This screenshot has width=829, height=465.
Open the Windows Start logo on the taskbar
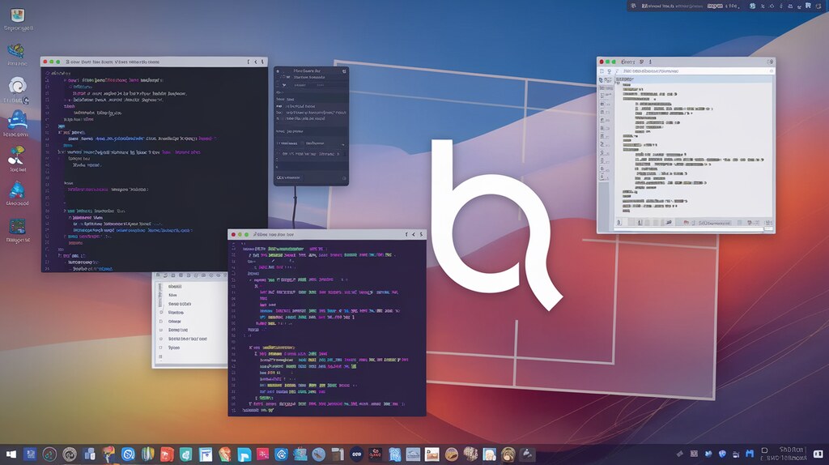(11, 454)
